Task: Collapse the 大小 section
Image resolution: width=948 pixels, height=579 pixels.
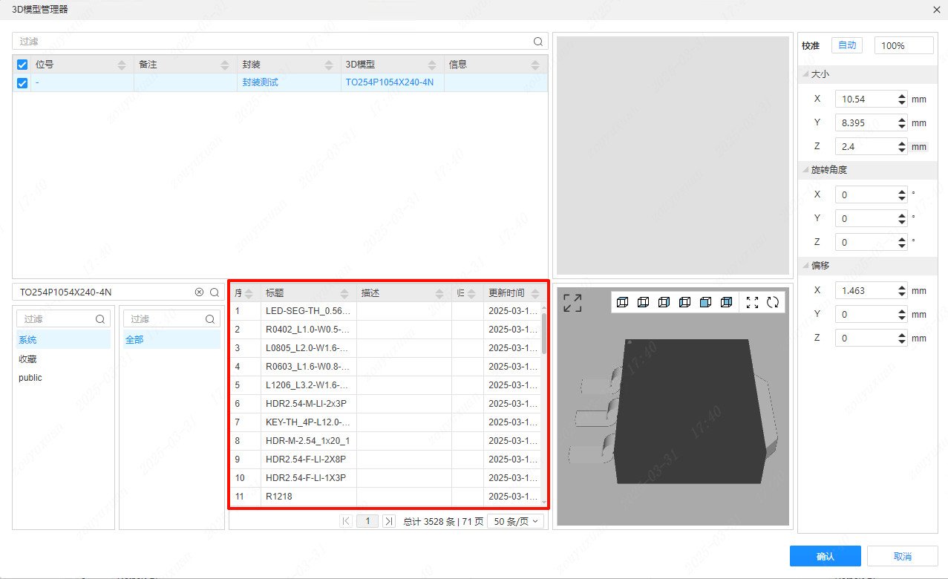Action: [x=806, y=74]
